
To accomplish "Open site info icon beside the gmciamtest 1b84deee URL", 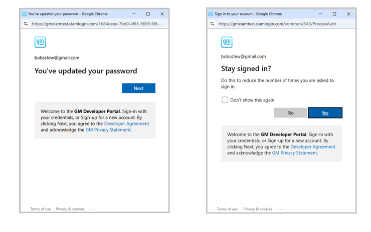I will (x=25, y=23).
